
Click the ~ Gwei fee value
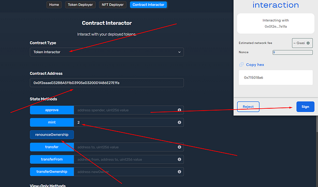[x=299, y=43]
